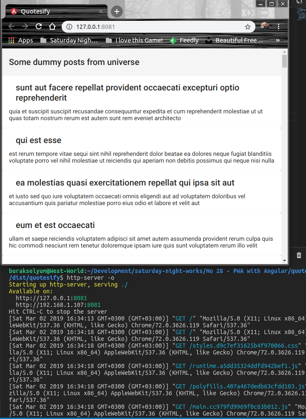Screen dimensions: 306x419
Task: Close the Quotesify tab
Action: click(x=101, y=12)
